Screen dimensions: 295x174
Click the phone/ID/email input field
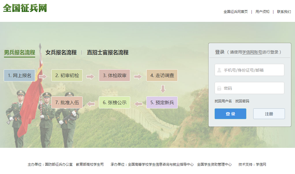249,70
